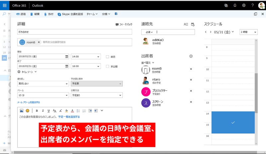The height and width of the screenshot is (154, 266).
Task: Toggle 終日 all-day checkbox
Action: click(107, 57)
